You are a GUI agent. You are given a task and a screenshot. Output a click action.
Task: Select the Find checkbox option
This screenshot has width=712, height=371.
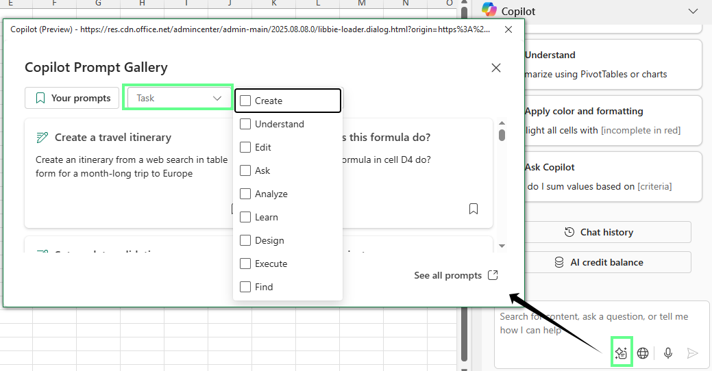[x=245, y=287]
